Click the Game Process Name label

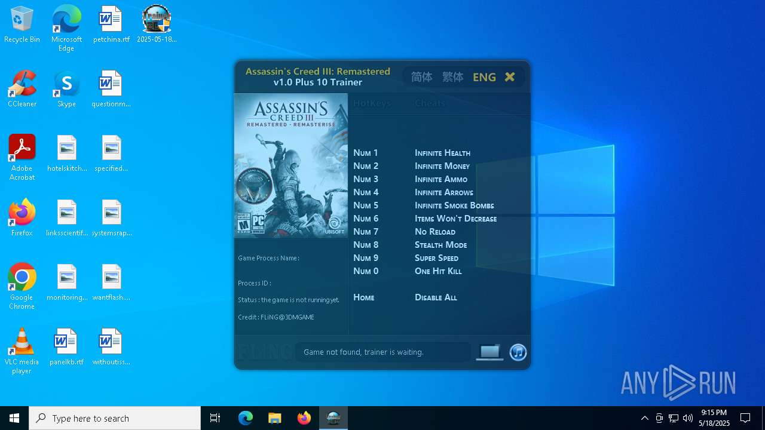click(x=268, y=258)
